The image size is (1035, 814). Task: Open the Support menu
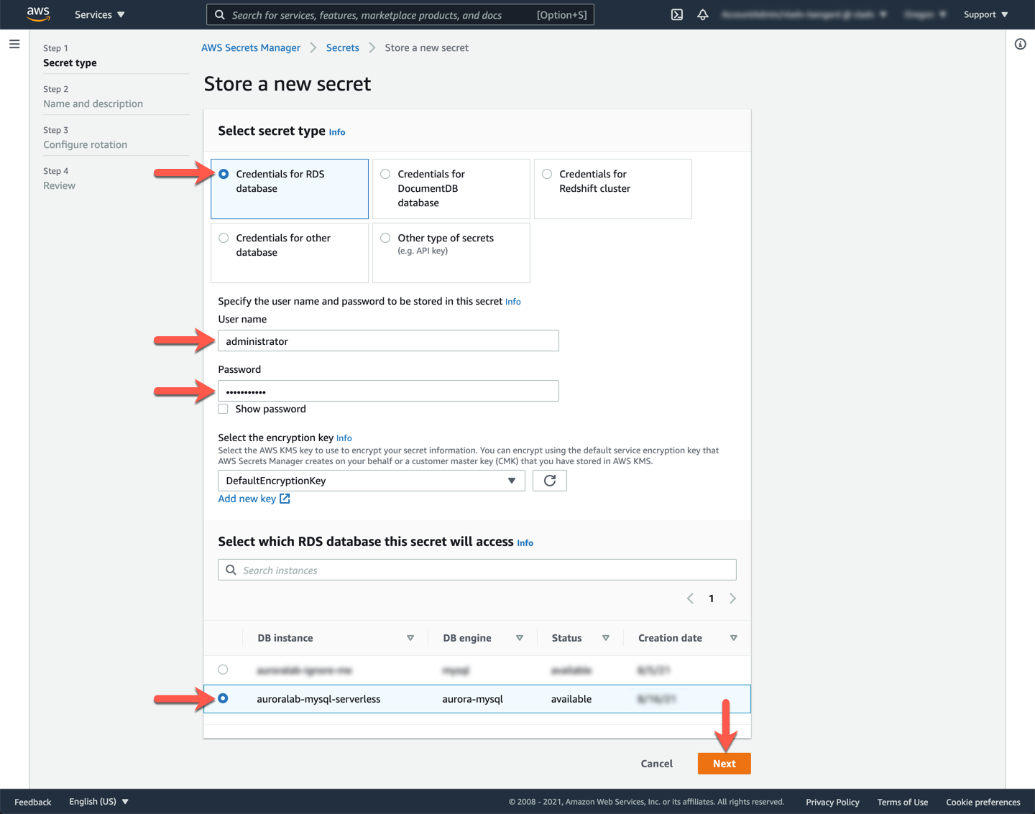[985, 14]
